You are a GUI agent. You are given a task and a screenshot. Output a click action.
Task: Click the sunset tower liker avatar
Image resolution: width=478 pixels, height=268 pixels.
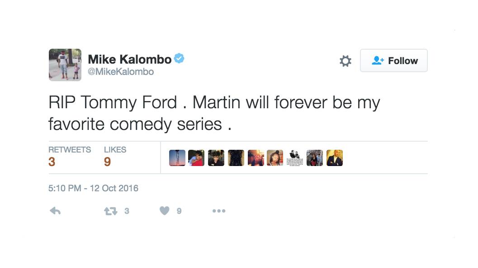[x=177, y=158]
